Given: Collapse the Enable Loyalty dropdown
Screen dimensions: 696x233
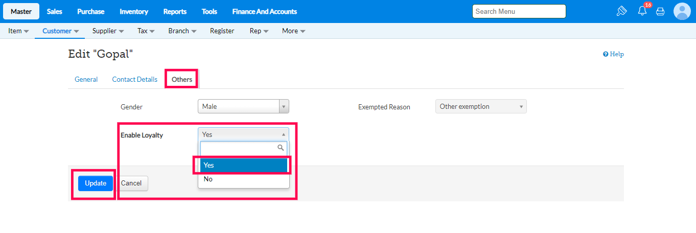Looking at the screenshot, I should (243, 134).
